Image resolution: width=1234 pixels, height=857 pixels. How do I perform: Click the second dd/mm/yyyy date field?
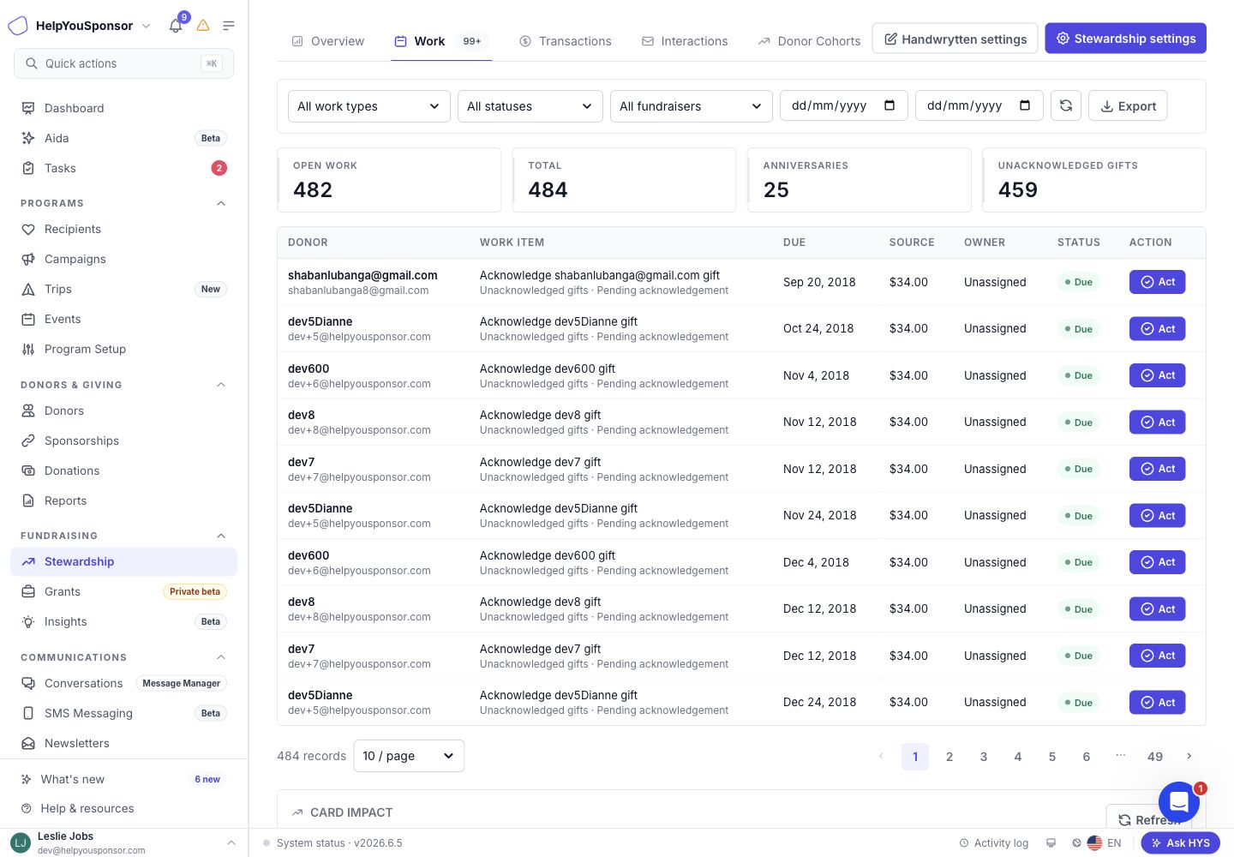[x=979, y=105]
